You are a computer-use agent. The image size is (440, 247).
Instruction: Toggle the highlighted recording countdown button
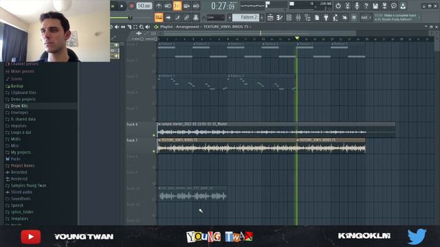tap(177, 6)
